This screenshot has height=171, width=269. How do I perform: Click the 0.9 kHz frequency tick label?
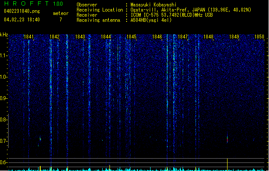tap(3, 98)
